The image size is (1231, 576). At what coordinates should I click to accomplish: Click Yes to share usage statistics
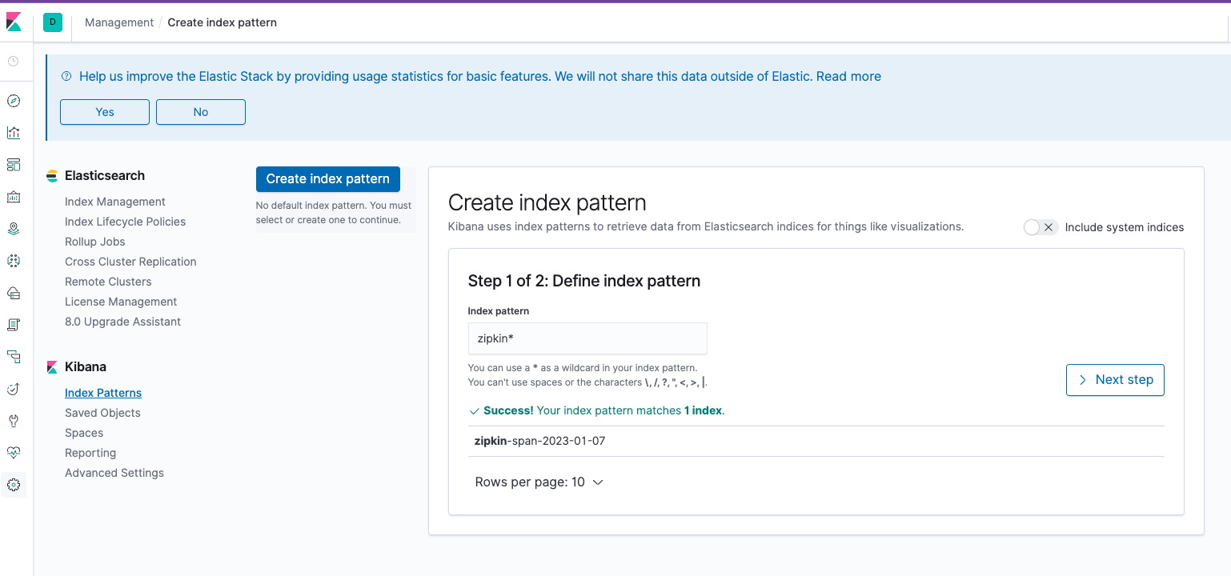point(104,111)
